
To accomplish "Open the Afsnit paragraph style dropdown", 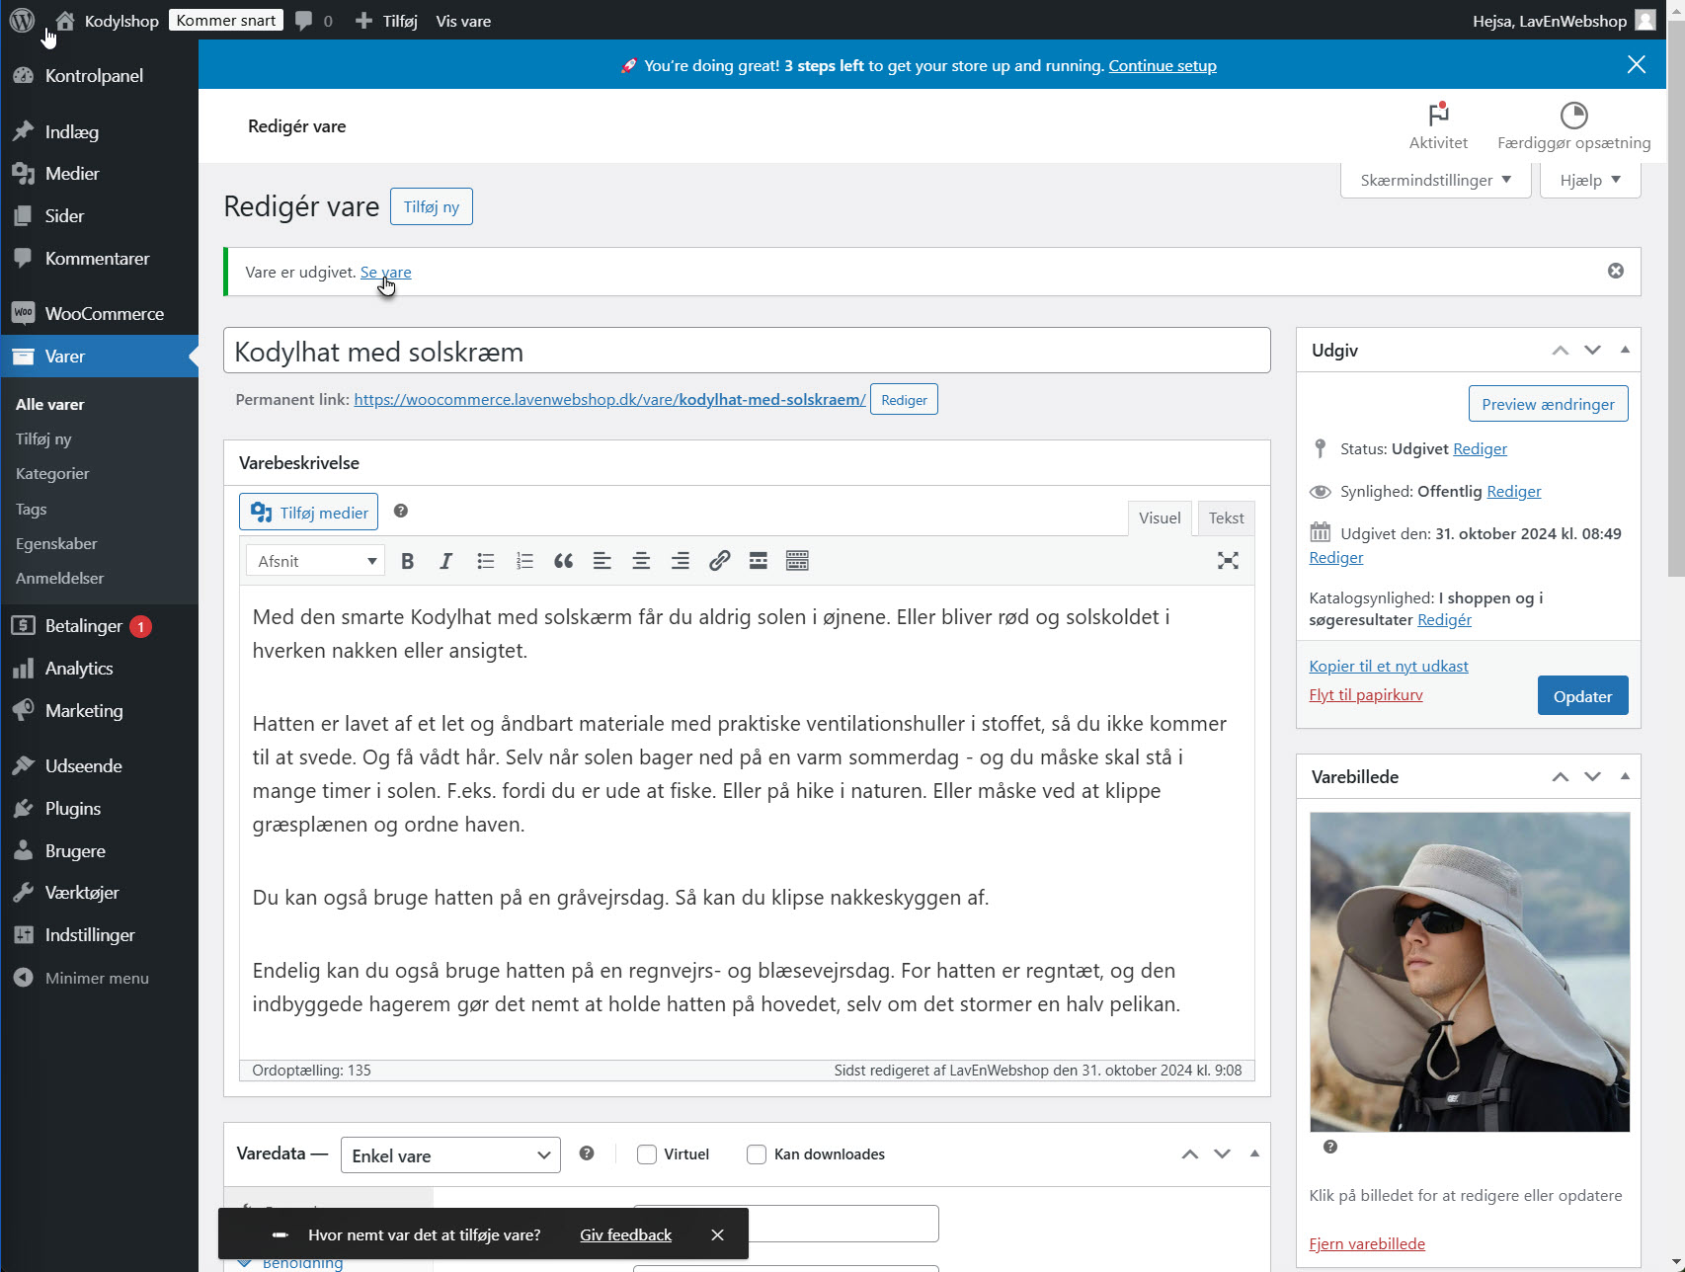I will 314,560.
